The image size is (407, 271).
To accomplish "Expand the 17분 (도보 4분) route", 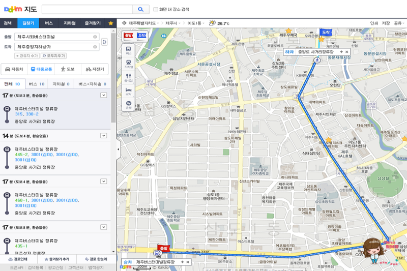I will coord(104,182).
